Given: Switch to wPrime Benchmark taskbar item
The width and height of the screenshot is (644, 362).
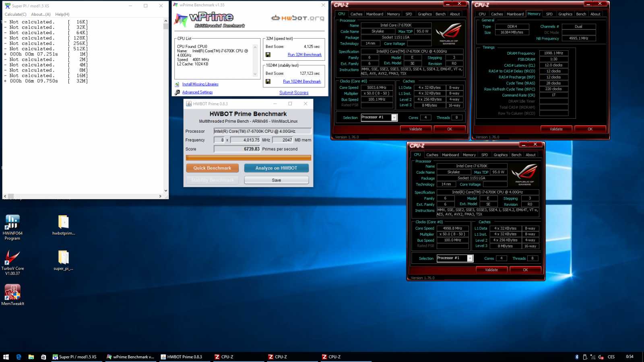Looking at the screenshot, I should [130, 357].
